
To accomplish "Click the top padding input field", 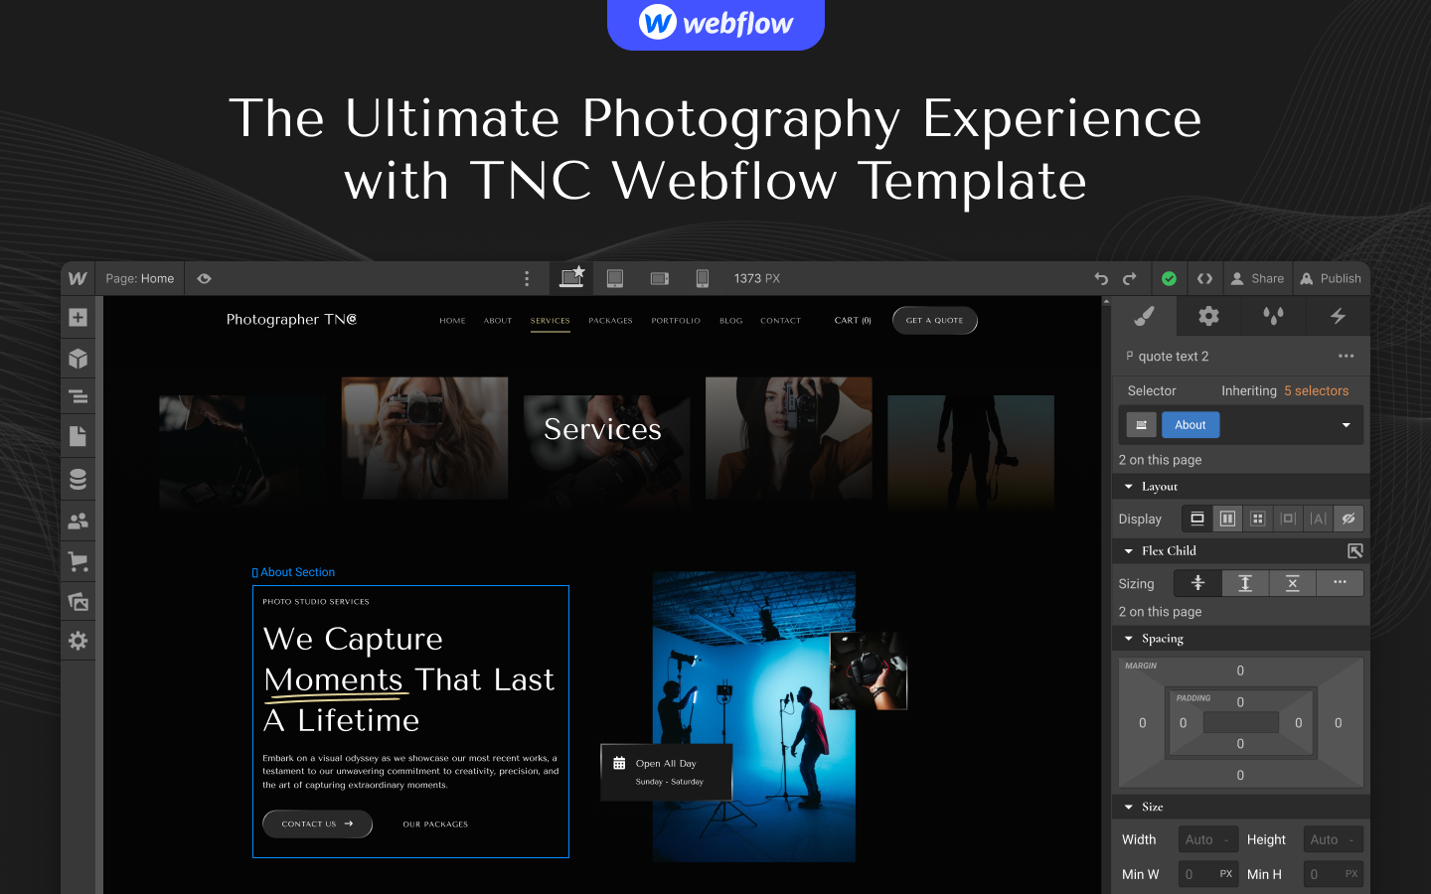I will click(1240, 702).
